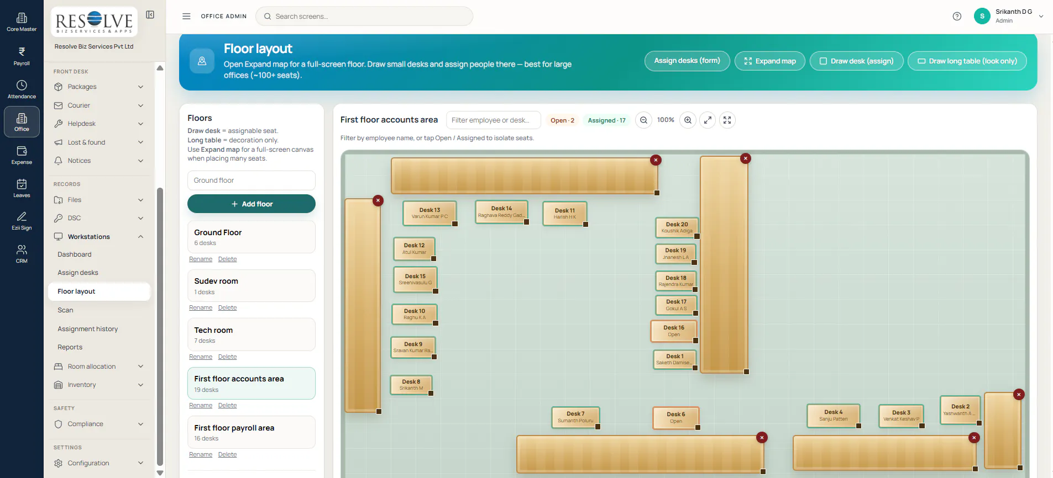Open Assign desks in the sidebar
This screenshot has height=478, width=1053.
(x=78, y=273)
